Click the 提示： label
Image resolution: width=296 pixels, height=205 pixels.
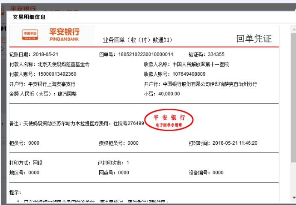click(x=15, y=193)
